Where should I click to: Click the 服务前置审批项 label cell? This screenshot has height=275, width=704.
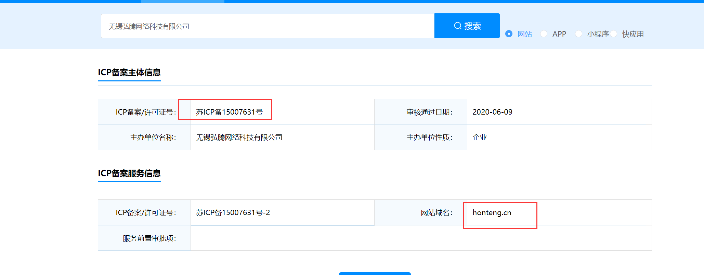click(x=149, y=238)
